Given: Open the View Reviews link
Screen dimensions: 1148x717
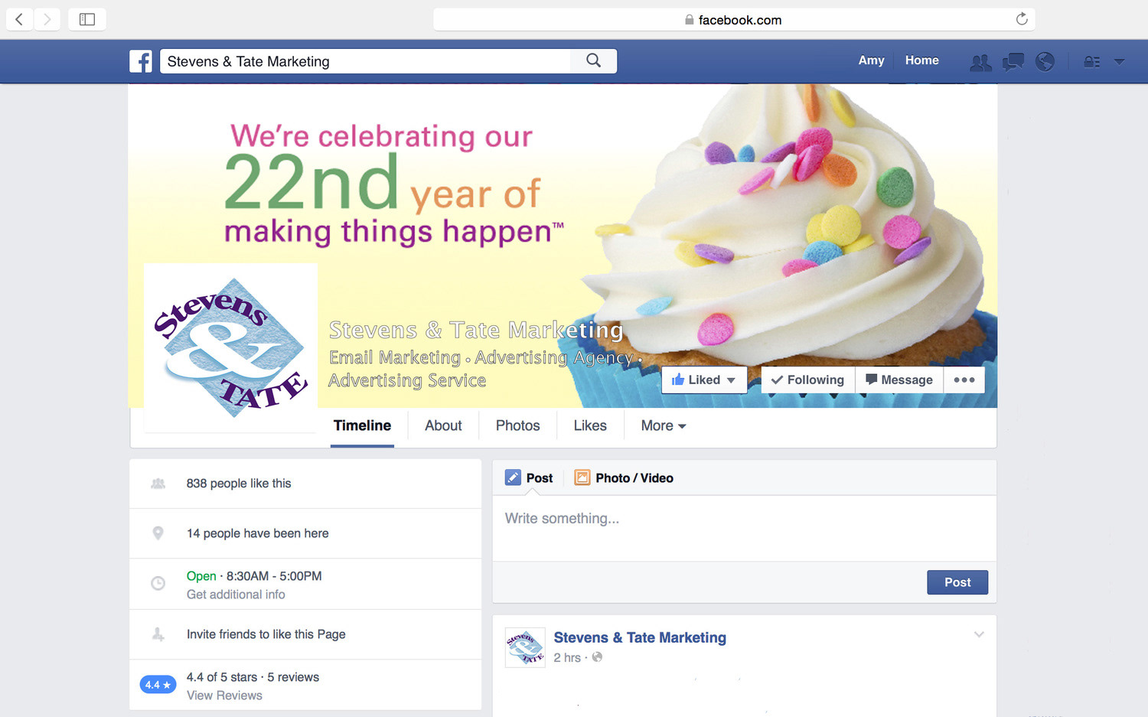Looking at the screenshot, I should (x=224, y=695).
